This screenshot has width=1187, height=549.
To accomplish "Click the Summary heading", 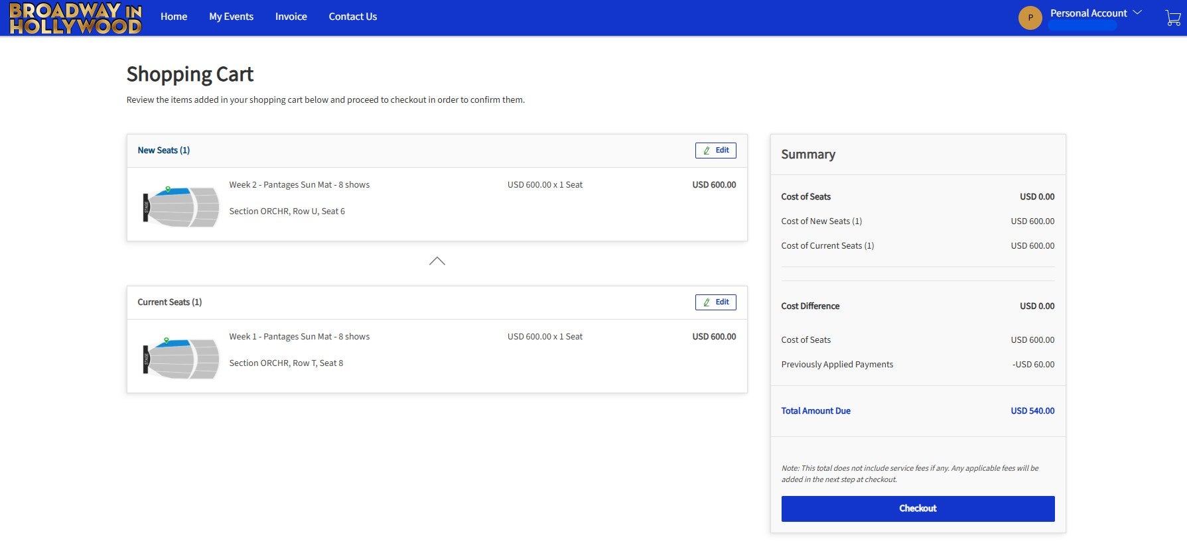I will [808, 154].
